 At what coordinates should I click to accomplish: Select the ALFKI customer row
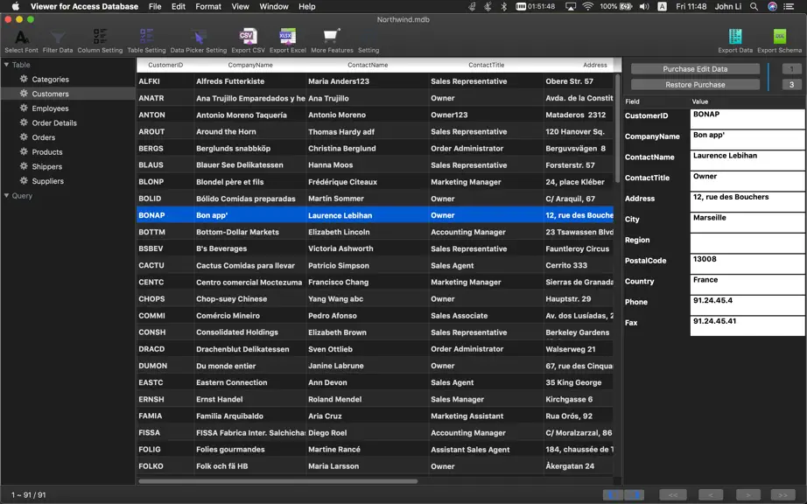tap(375, 81)
